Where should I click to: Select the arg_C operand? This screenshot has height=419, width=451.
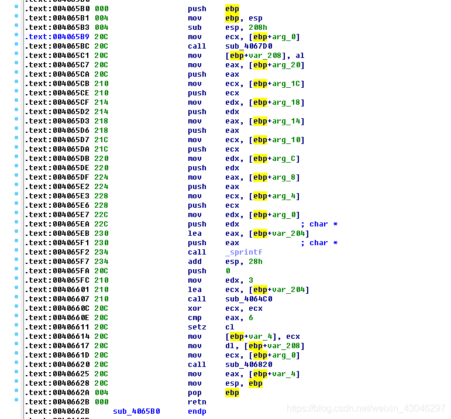point(284,159)
